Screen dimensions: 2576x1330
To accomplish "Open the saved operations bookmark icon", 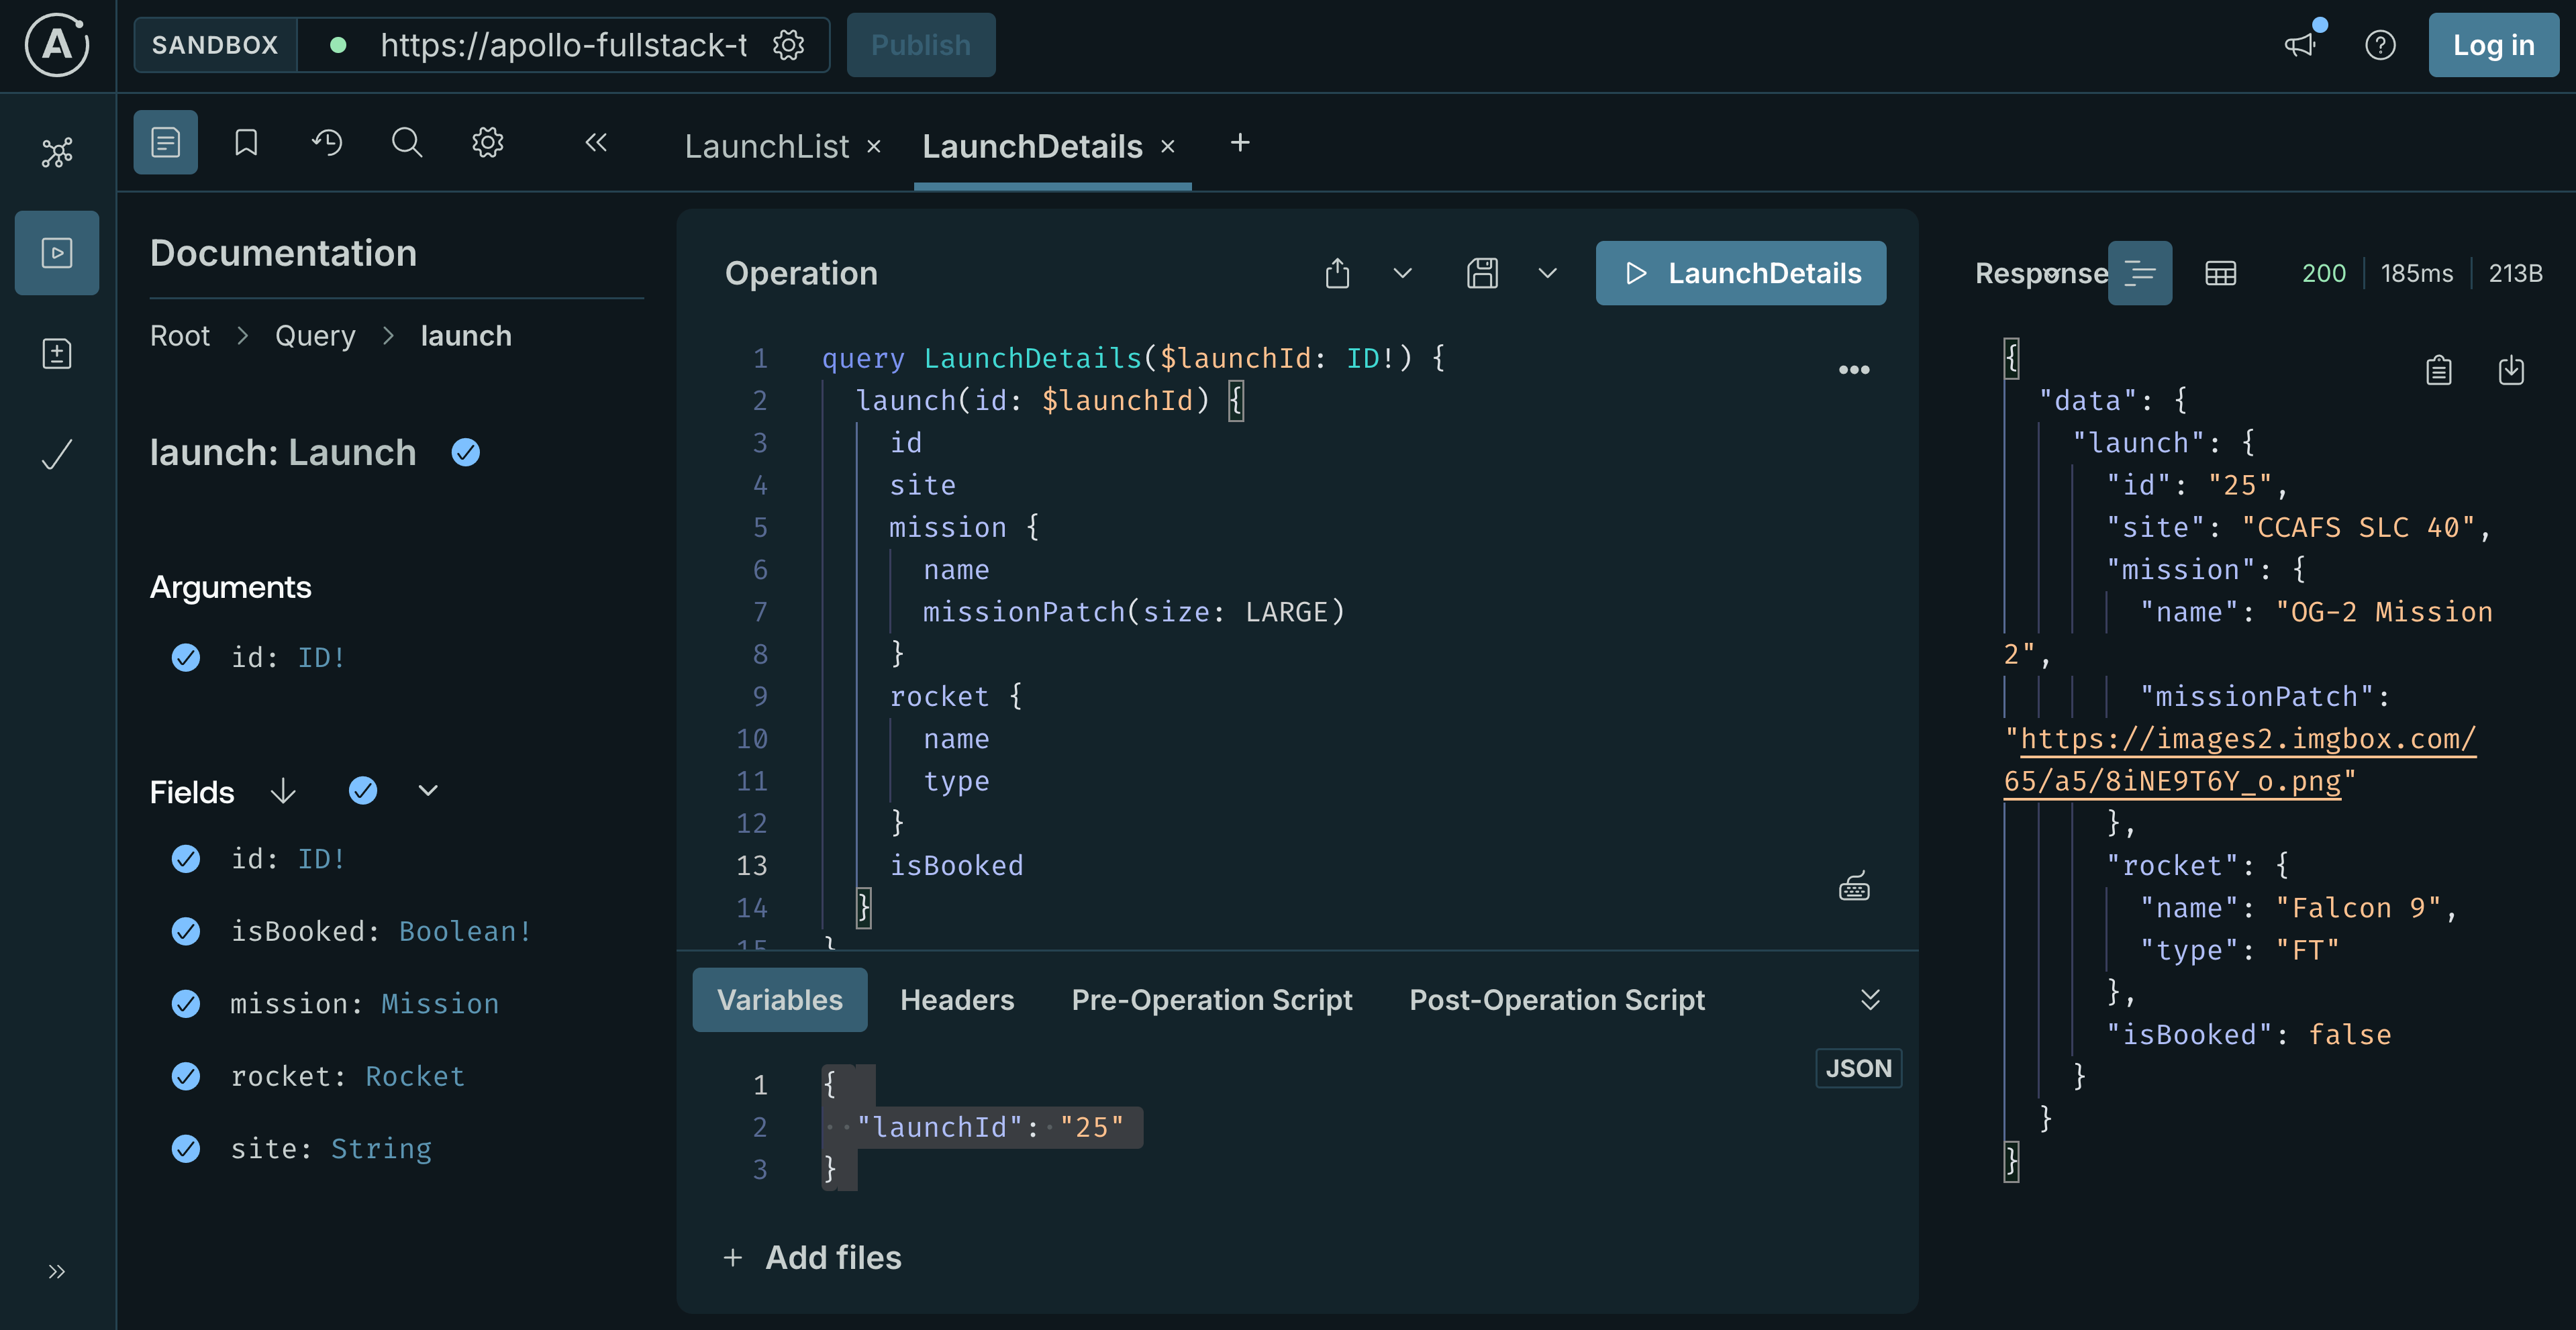I will click(246, 142).
